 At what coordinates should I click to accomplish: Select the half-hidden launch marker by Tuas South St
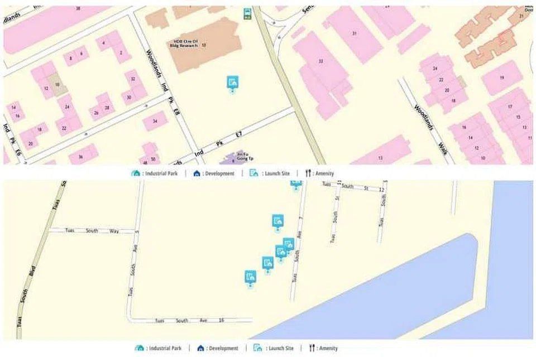click(x=296, y=184)
